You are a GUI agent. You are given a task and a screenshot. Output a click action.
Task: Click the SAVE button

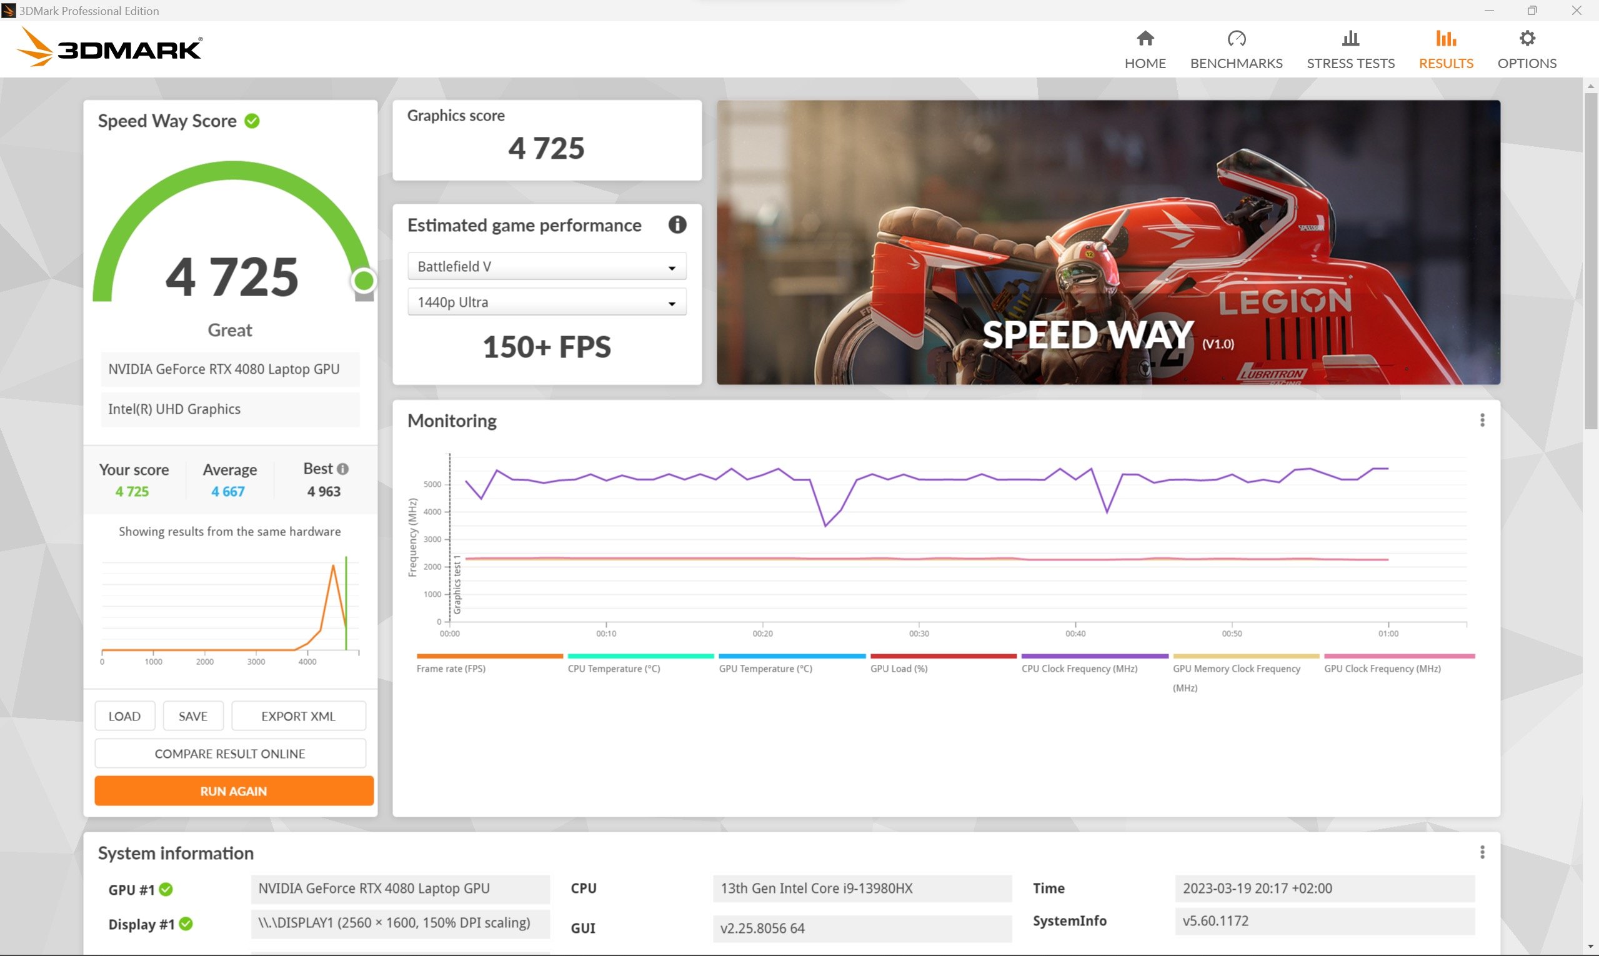(192, 715)
